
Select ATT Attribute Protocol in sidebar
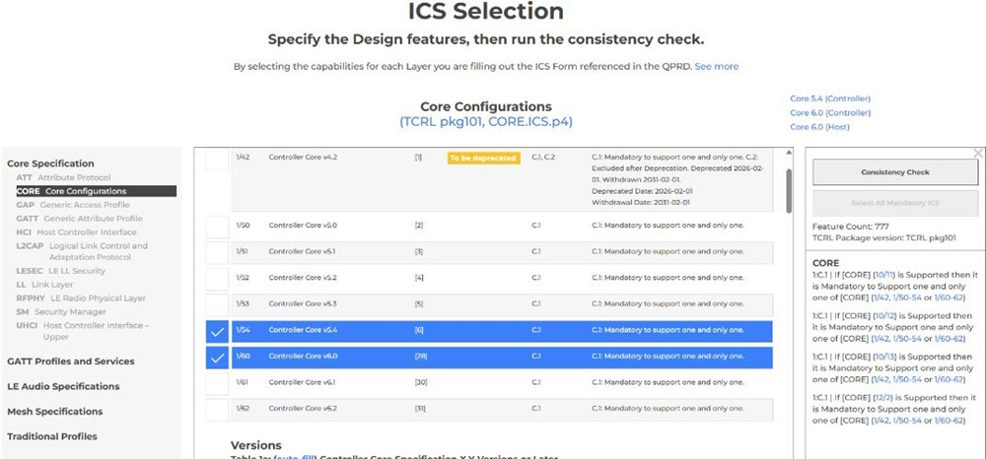(63, 177)
